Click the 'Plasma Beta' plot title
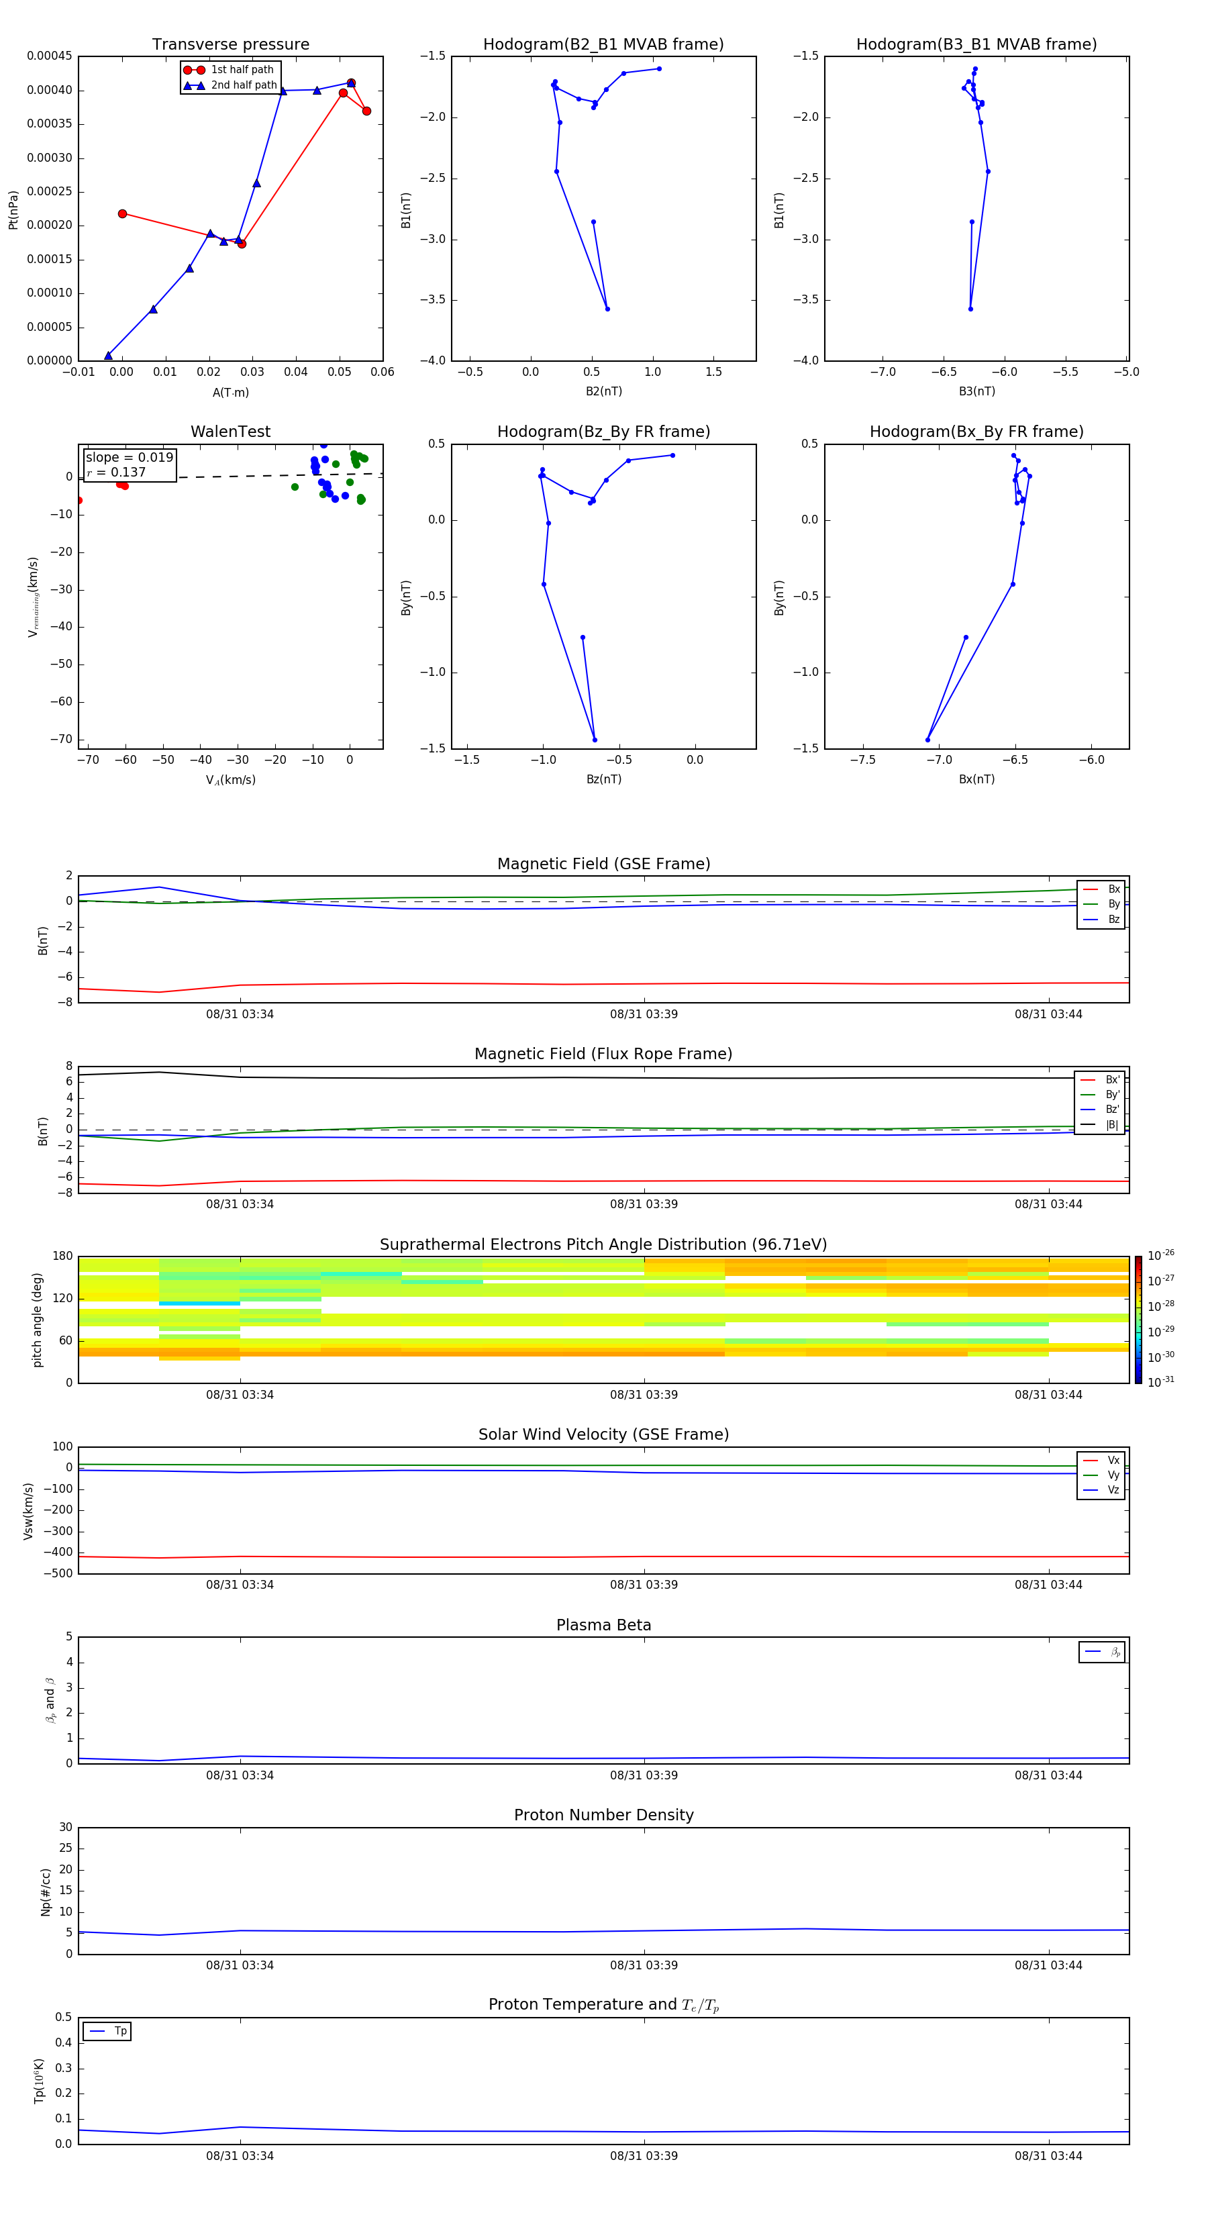Image resolution: width=1208 pixels, height=2215 pixels. [x=603, y=1626]
